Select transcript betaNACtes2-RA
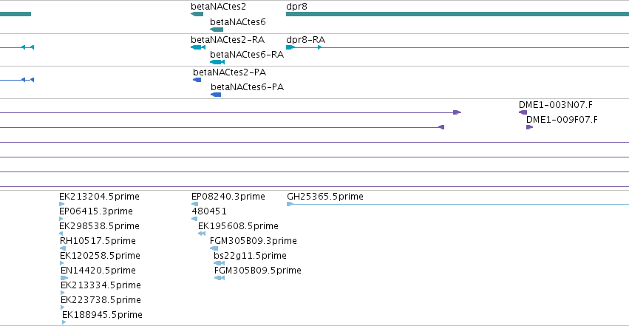This screenshot has height=326, width=629. [x=198, y=47]
